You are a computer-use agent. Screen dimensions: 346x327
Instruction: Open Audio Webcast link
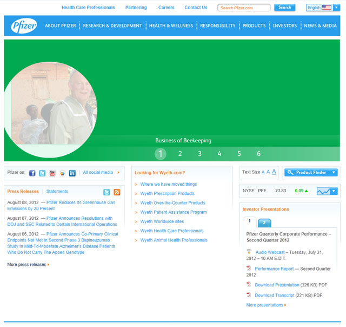point(270,252)
